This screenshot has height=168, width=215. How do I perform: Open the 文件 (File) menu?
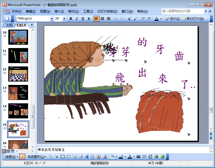(16, 11)
